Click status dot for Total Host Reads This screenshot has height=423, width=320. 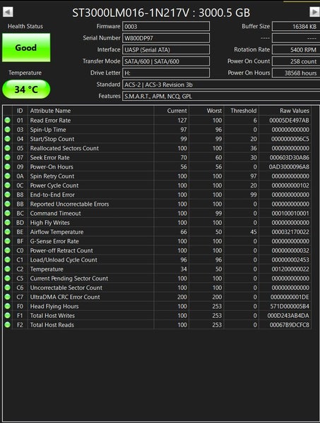tap(8, 325)
